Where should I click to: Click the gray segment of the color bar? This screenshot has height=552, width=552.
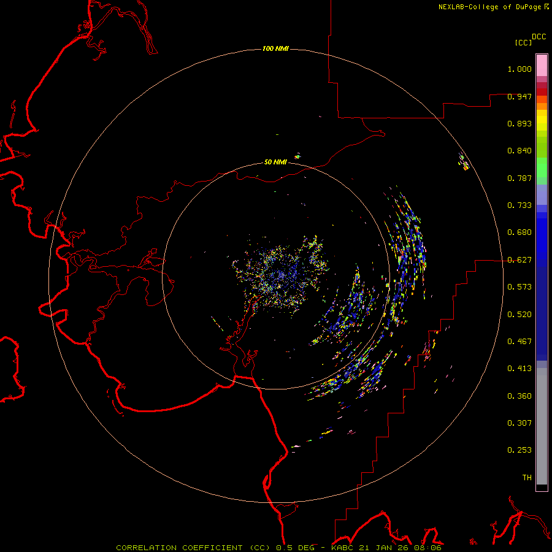542,426
